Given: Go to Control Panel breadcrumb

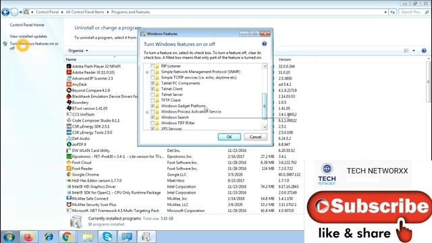Looking at the screenshot, I should (x=47, y=12).
